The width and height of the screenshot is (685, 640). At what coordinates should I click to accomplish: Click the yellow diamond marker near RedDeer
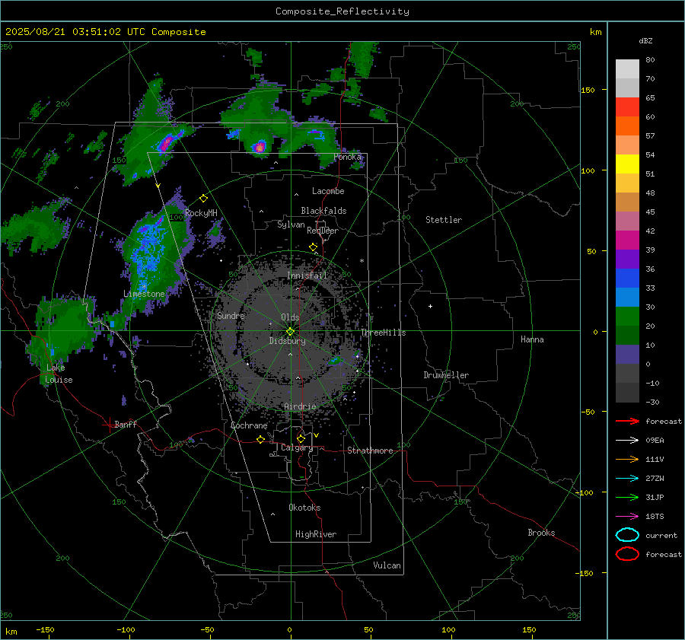(x=314, y=247)
